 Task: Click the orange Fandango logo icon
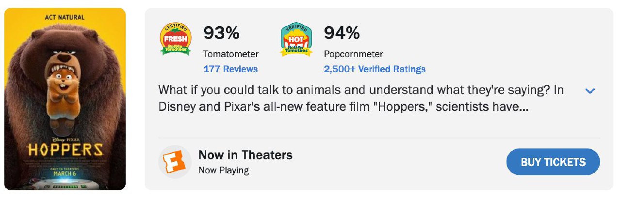pyautogui.click(x=175, y=162)
